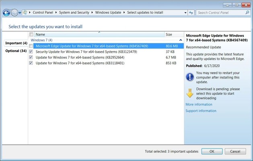Click the 80.6 MB size value
Viewport: 253px width, 161px height.
coord(172,46)
